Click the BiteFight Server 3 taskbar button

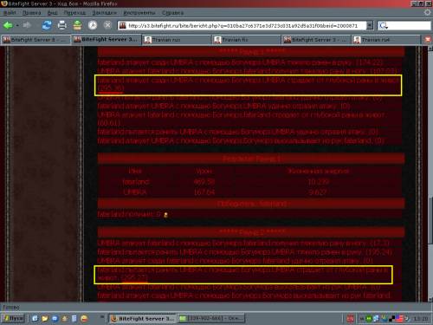pos(143,318)
